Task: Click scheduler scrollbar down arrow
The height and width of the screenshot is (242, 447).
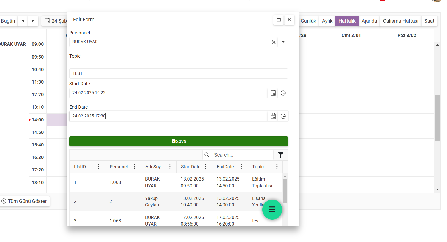Action: (x=437, y=190)
